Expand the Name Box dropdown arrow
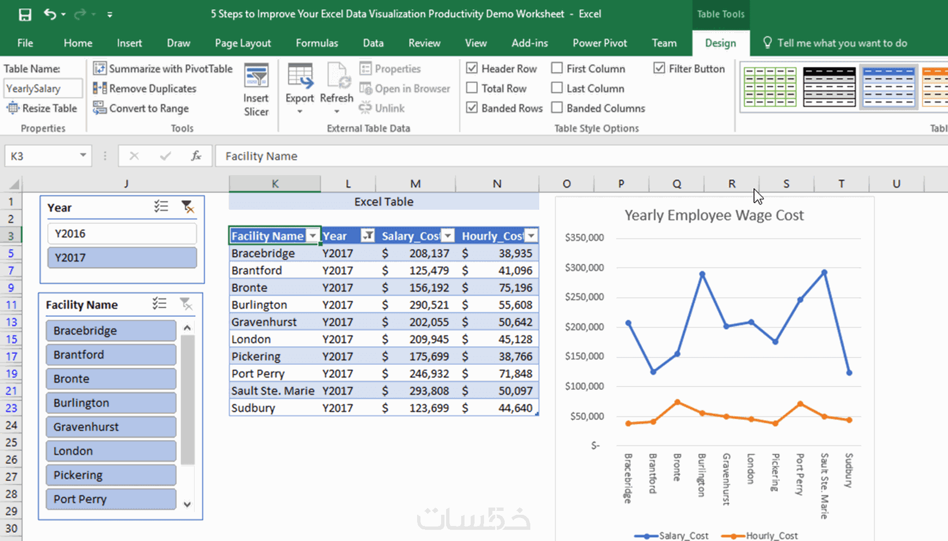This screenshot has height=541, width=948. 83,156
